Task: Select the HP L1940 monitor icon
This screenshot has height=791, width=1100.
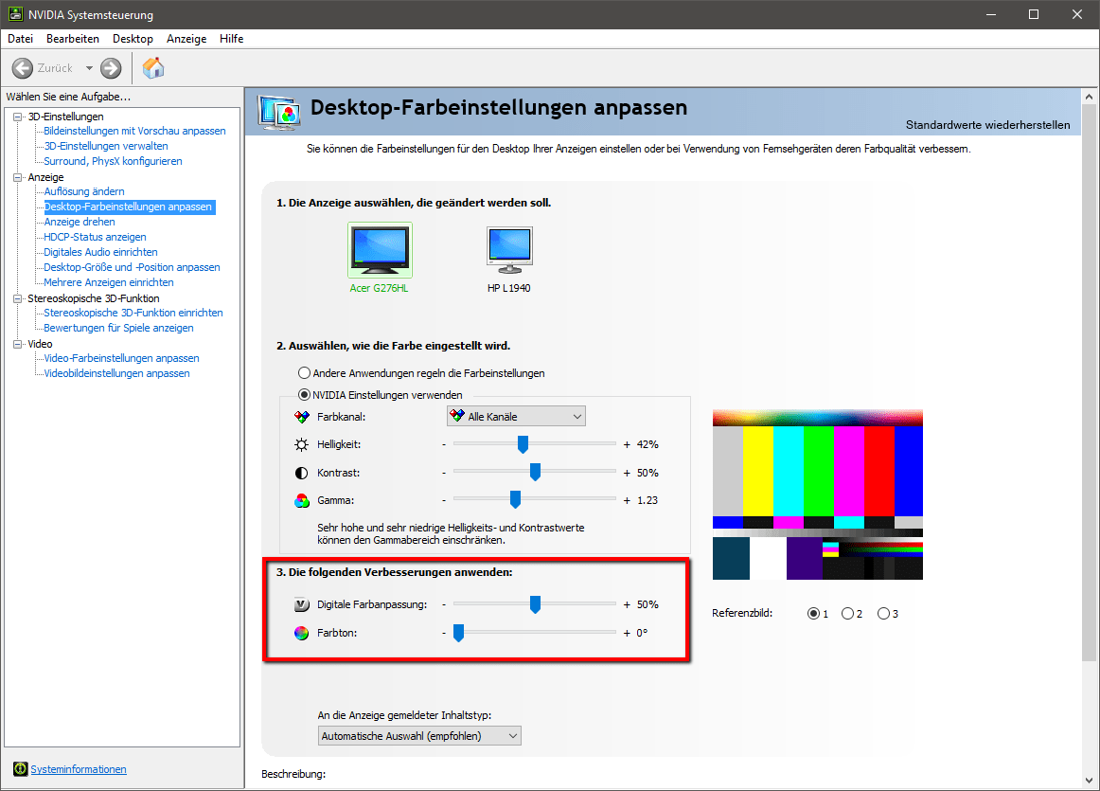Action: 510,250
